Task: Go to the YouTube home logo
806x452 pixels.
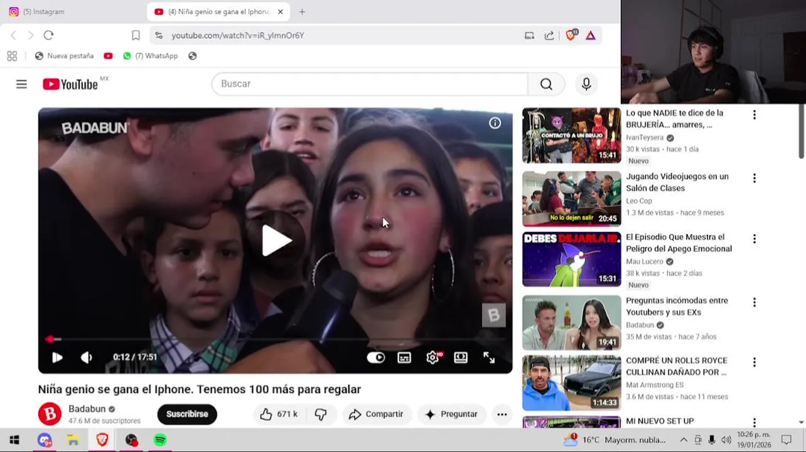Action: [x=70, y=84]
